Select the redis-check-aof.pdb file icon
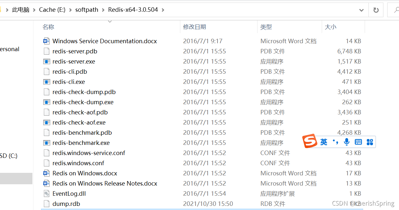This screenshot has width=399, height=210. (x=47, y=112)
